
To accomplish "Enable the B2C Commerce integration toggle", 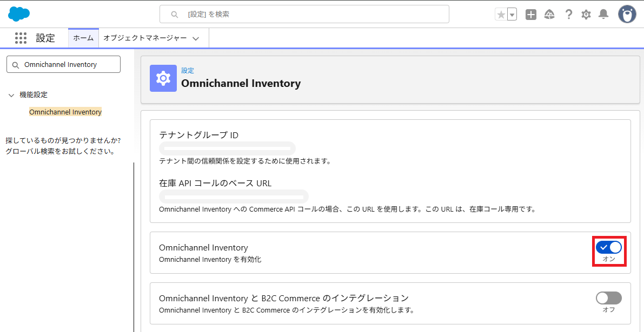I will tap(609, 298).
